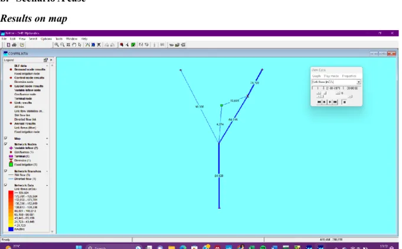Choose the arrow pointer select tool
Image resolution: width=402 pixels, height=249 pixels.
80,45
